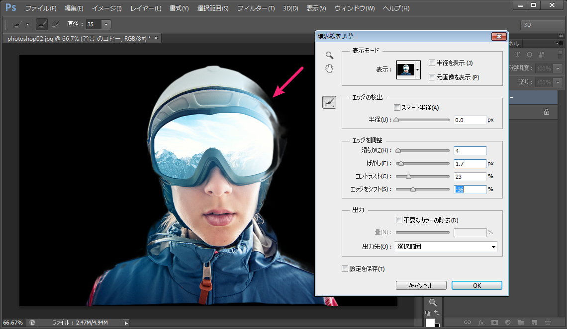Click the キャンセル button
The width and height of the screenshot is (567, 329).
[421, 285]
